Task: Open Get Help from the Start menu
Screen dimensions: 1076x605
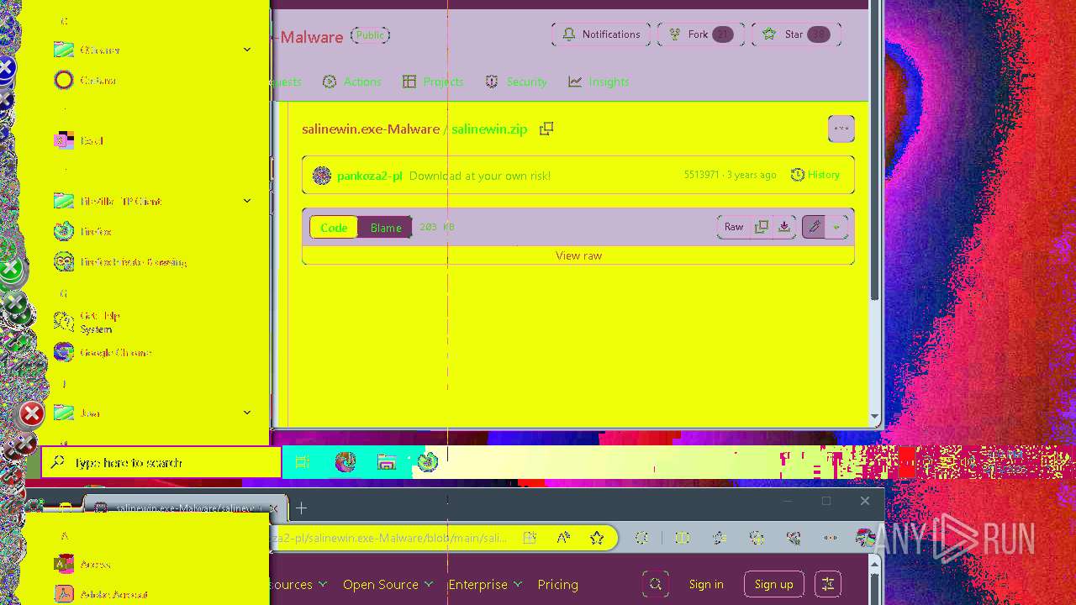Action: (151, 322)
